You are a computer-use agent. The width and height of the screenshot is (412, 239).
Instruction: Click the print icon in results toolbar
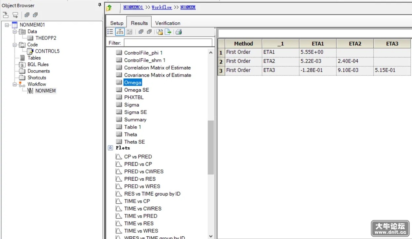pos(179,32)
